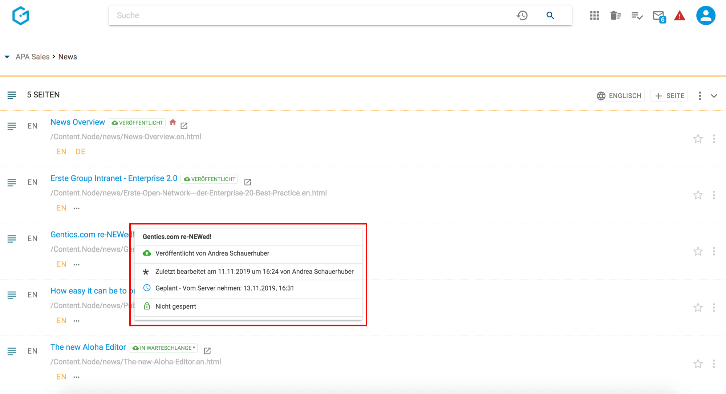Open the publish queue checklist icon
Image resolution: width=726 pixels, height=394 pixels.
(637, 16)
